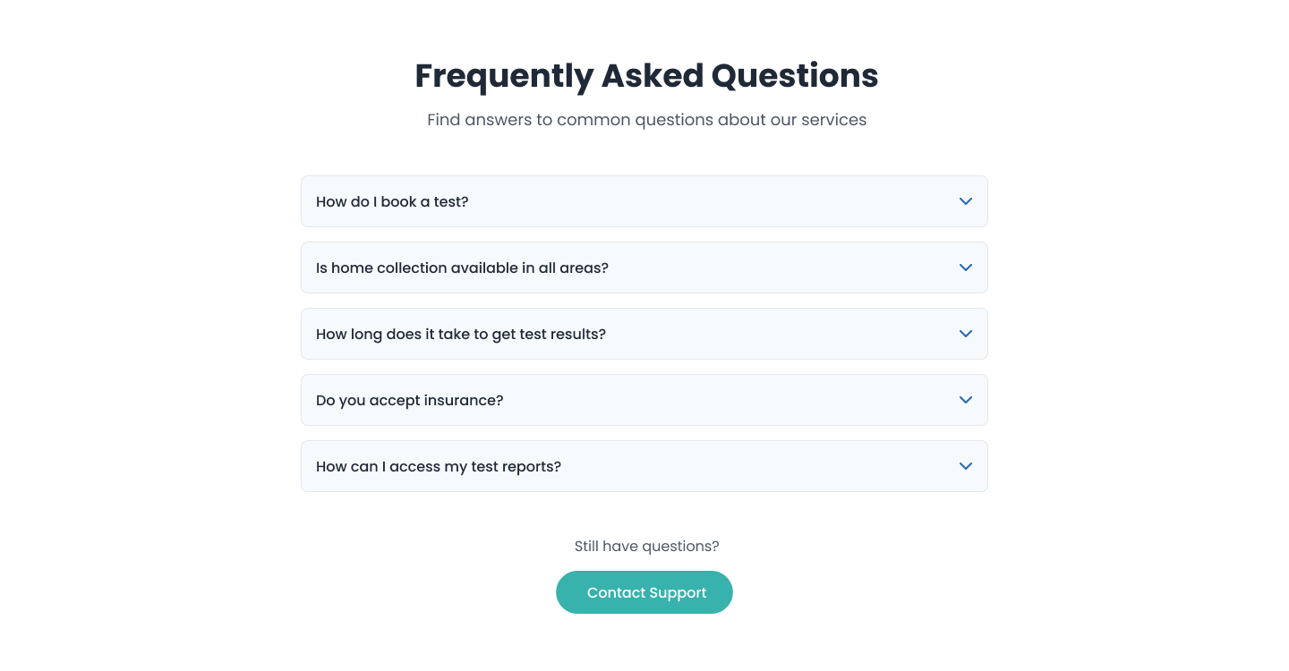Screen dimensions: 1289x671
Task: Select the 'Still have questions?' text
Action: click(646, 546)
